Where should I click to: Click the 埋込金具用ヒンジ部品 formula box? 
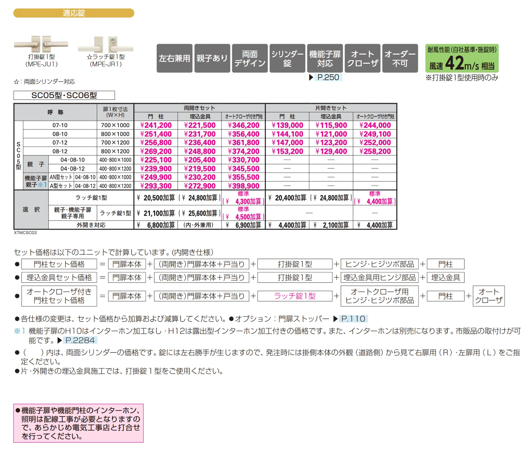tap(380, 278)
